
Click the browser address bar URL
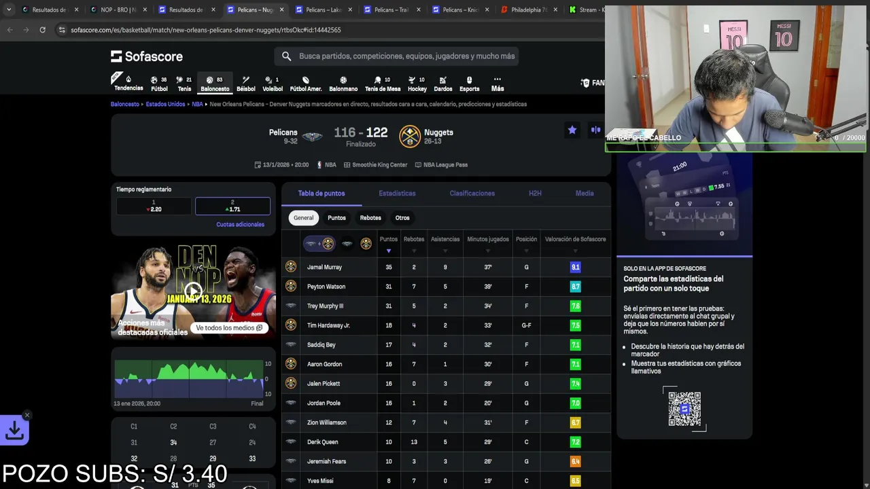click(205, 30)
